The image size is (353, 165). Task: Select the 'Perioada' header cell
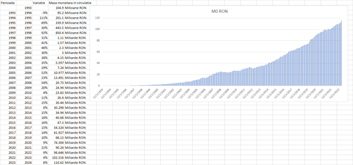click(x=8, y=3)
